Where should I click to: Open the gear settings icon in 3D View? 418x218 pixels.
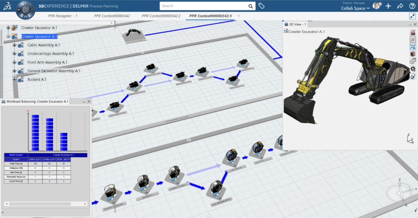tap(413, 69)
